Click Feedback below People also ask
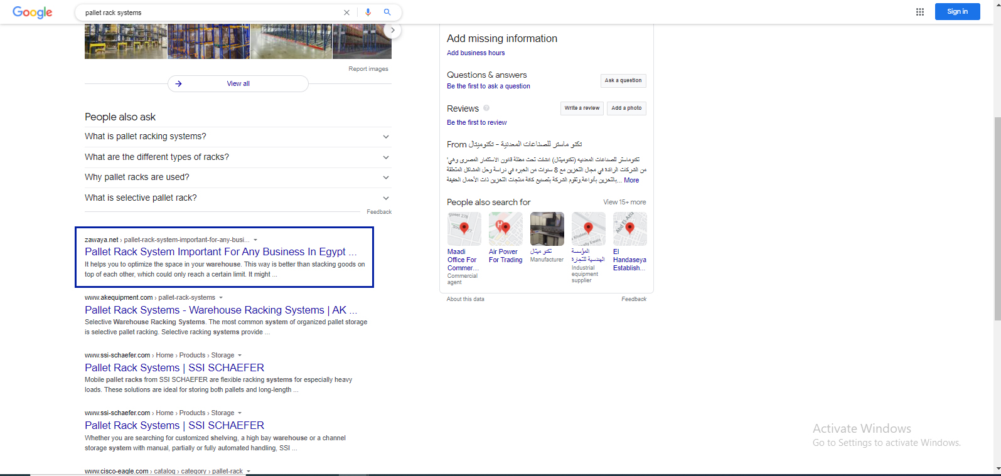 pos(379,212)
